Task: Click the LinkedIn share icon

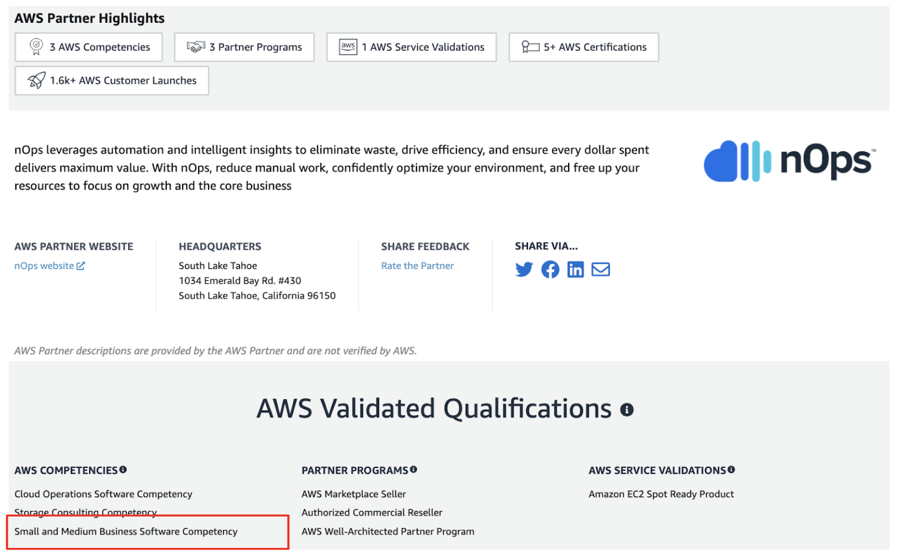Action: (576, 269)
